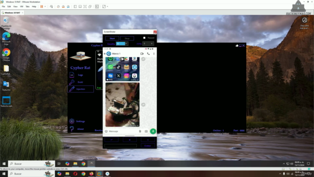The width and height of the screenshot is (314, 177).
Task: Select Injection in Cypher Rat sidebar
Action: point(80,89)
